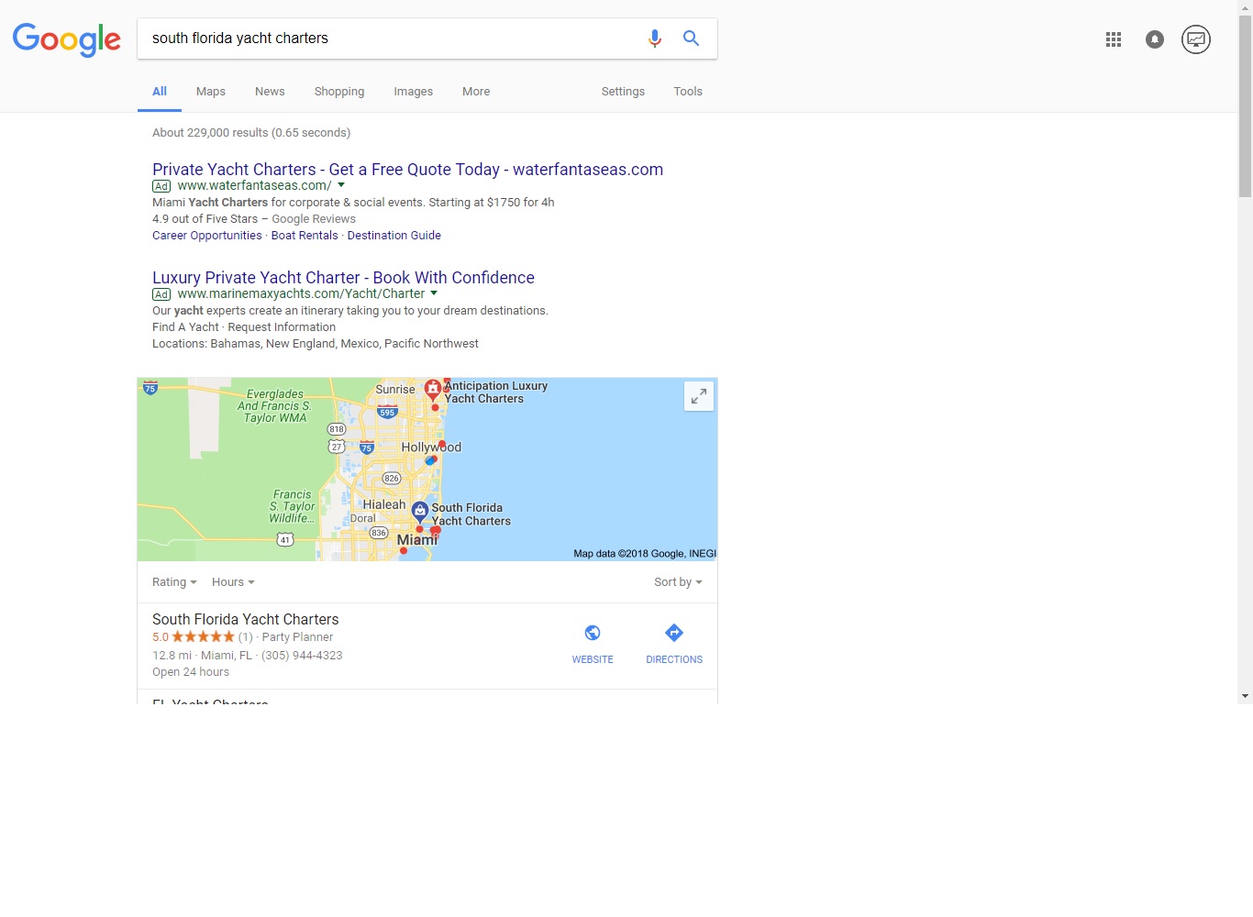The width and height of the screenshot is (1253, 917).
Task: Click the Google logo
Action: click(x=66, y=39)
